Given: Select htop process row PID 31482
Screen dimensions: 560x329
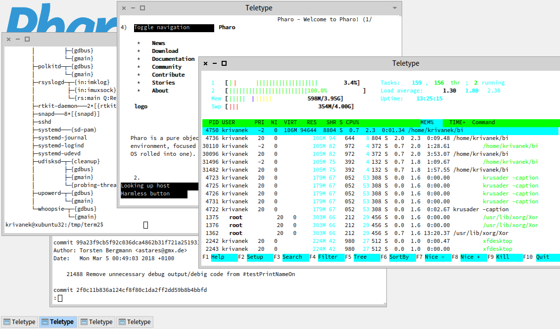Looking at the screenshot, I should tap(380, 170).
